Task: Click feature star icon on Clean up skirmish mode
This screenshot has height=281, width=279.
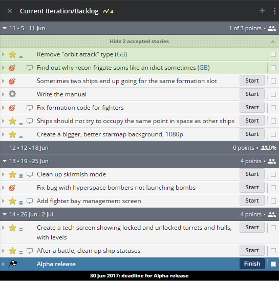Action: 12,174
